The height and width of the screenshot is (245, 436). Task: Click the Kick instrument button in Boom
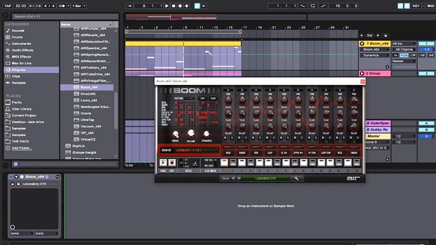(x=228, y=152)
